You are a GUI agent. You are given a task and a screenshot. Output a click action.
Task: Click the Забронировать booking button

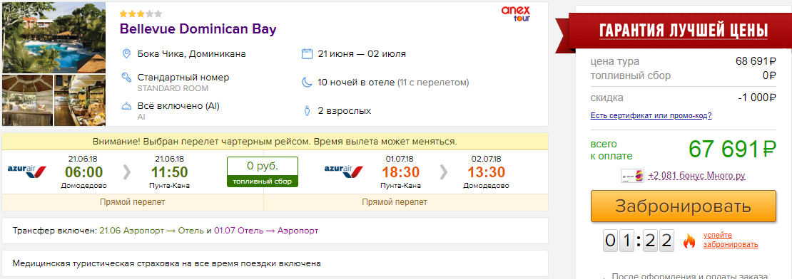click(x=684, y=206)
